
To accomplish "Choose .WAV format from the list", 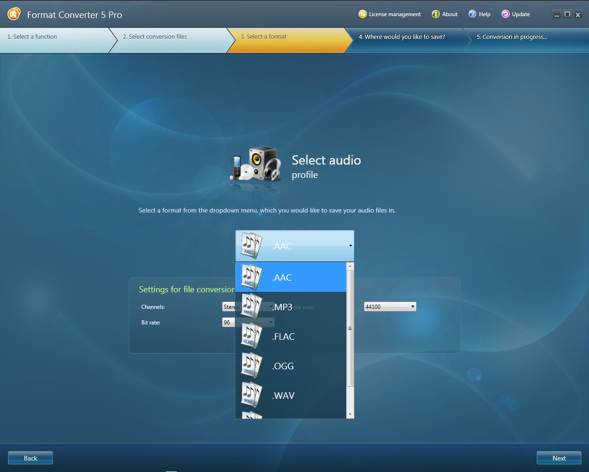I will pos(283,395).
